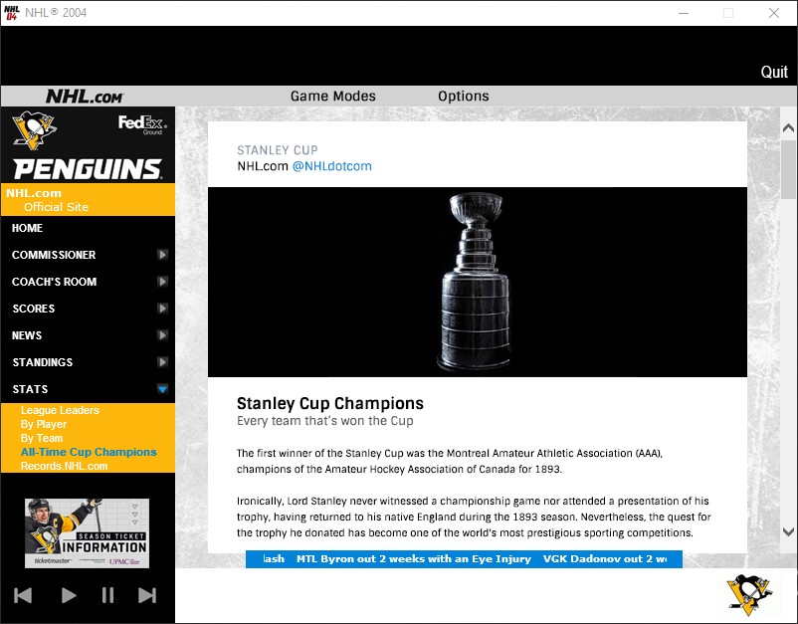Open stats By Team
Viewport: 798px width, 624px height.
tap(42, 438)
